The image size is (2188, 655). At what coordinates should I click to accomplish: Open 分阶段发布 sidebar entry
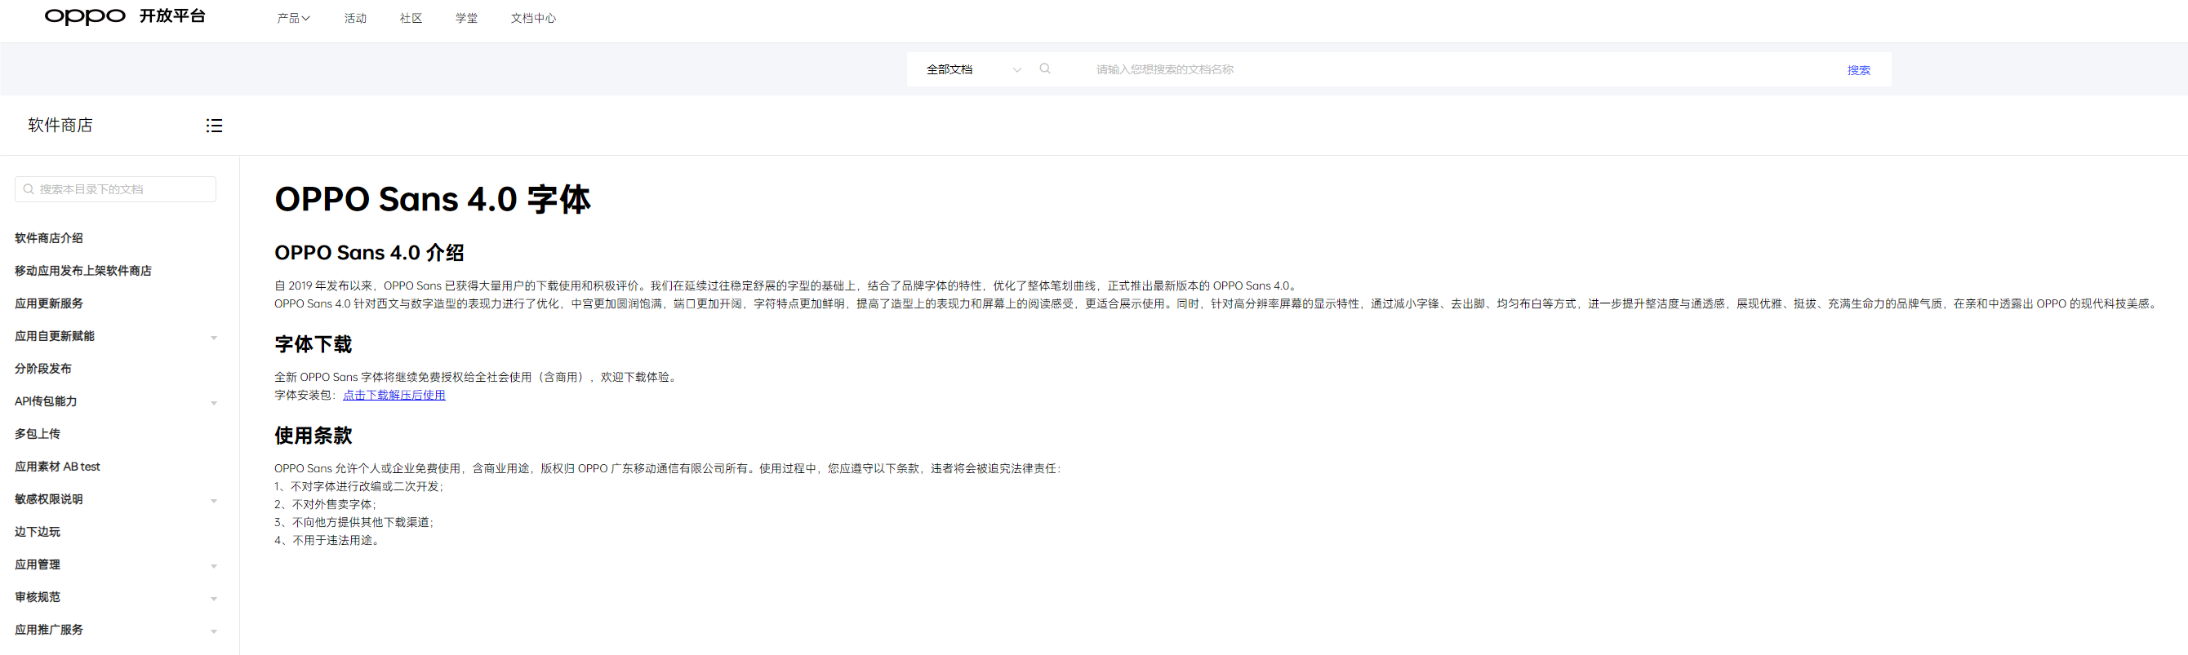[42, 369]
